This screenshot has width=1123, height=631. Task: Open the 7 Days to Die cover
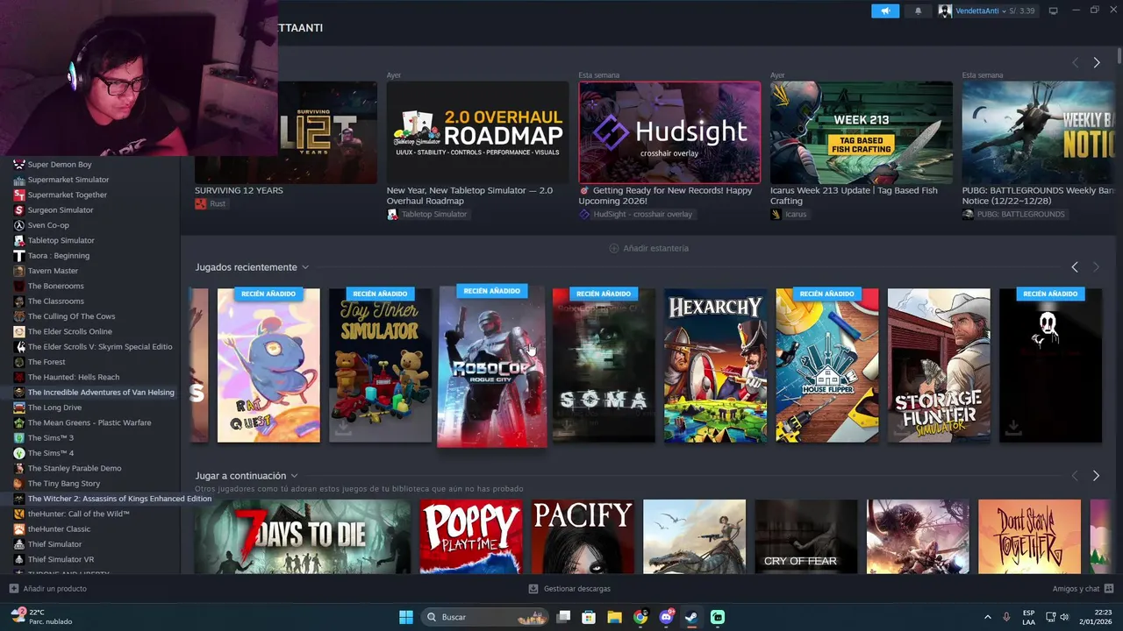[x=302, y=536]
